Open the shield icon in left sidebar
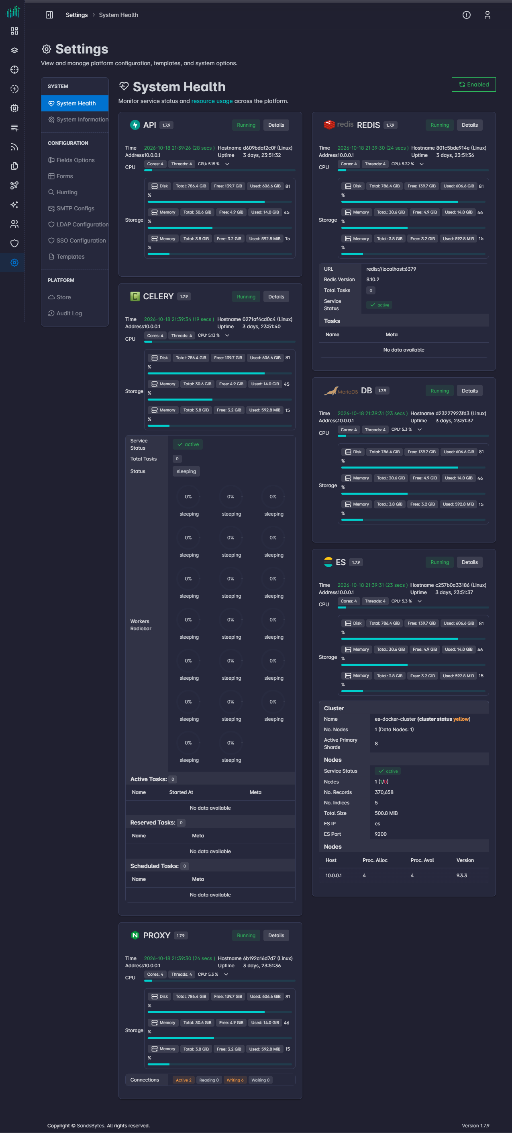512x1133 pixels. pos(14,243)
